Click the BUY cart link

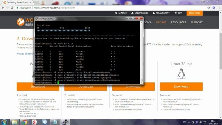pyautogui.click(x=178, y=13)
